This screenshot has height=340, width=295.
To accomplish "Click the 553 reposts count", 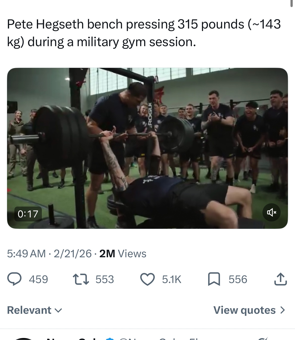I will pyautogui.click(x=105, y=279).
